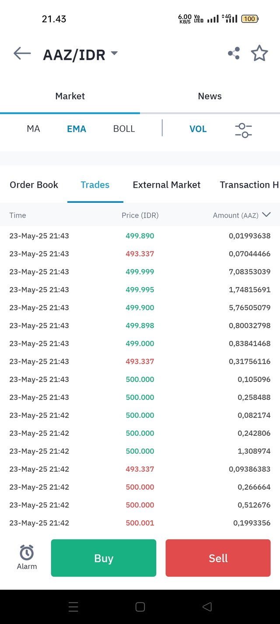Toggle the VOL indicator
Screen dimensions: 280x624
click(198, 129)
